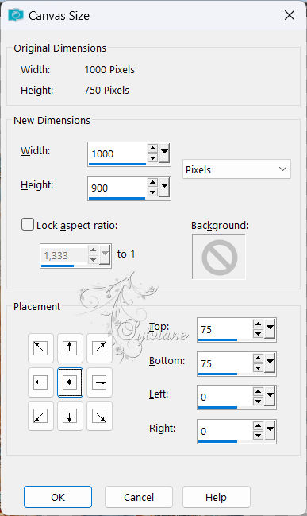Select top-right placement arrow
The width and height of the screenshot is (307, 516).
pos(99,347)
